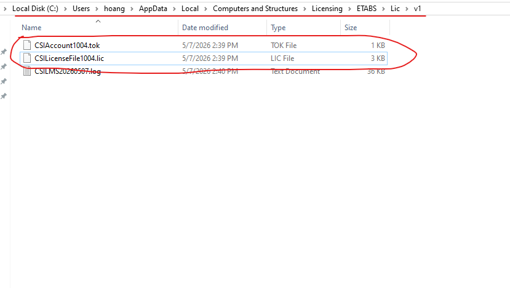This screenshot has height=288, width=510.
Task: Click the last quick access pin icon
Action: point(4,96)
